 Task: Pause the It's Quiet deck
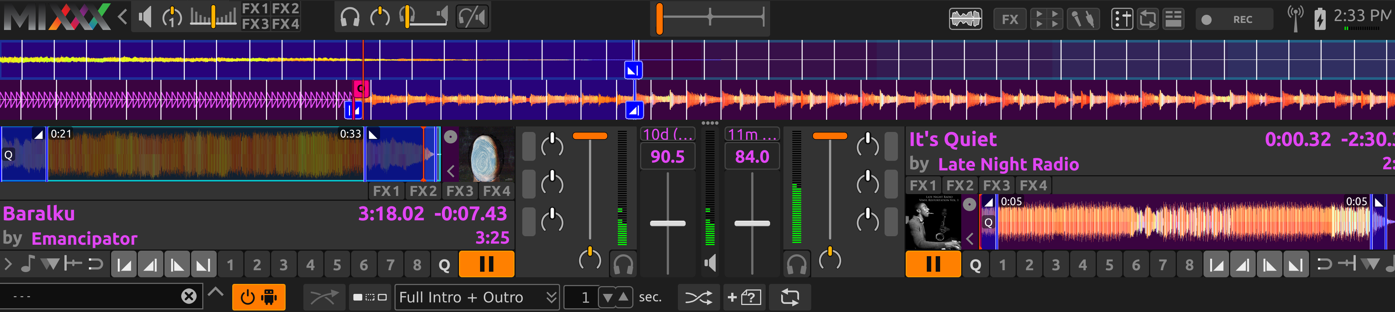(932, 264)
